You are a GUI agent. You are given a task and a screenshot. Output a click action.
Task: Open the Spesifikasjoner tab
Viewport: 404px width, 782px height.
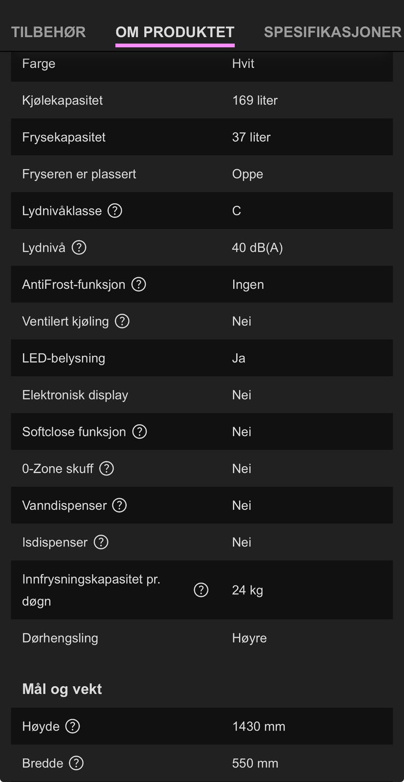332,32
